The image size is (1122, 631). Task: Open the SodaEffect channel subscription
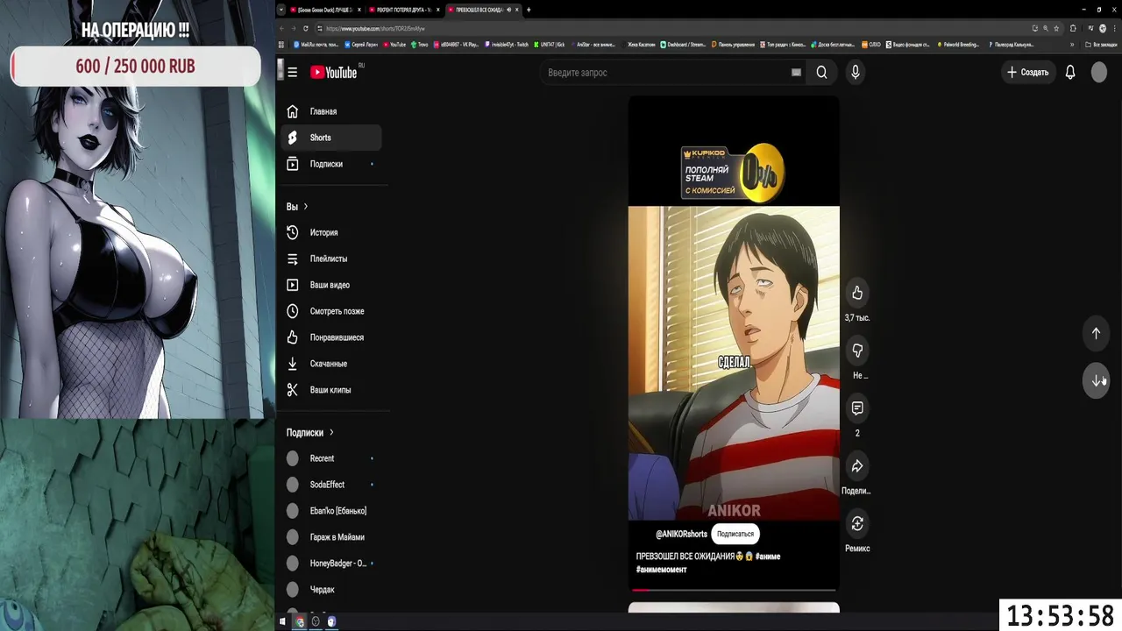331,485
